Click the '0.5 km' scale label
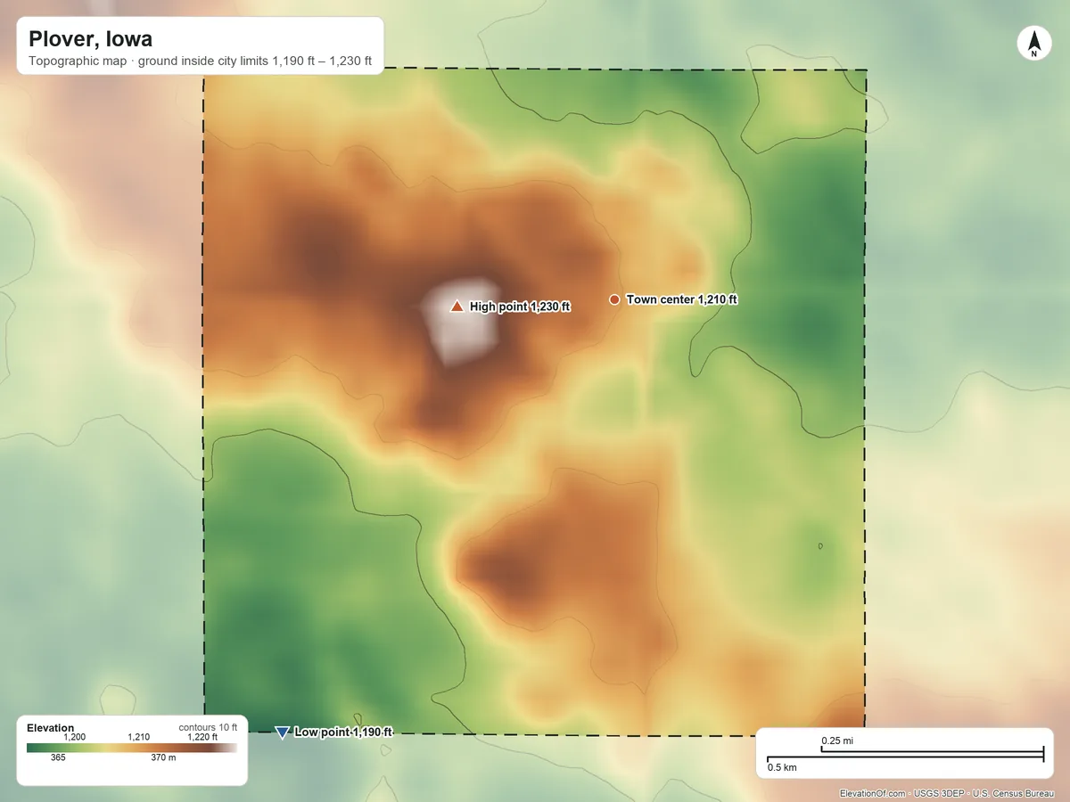 coord(782,767)
